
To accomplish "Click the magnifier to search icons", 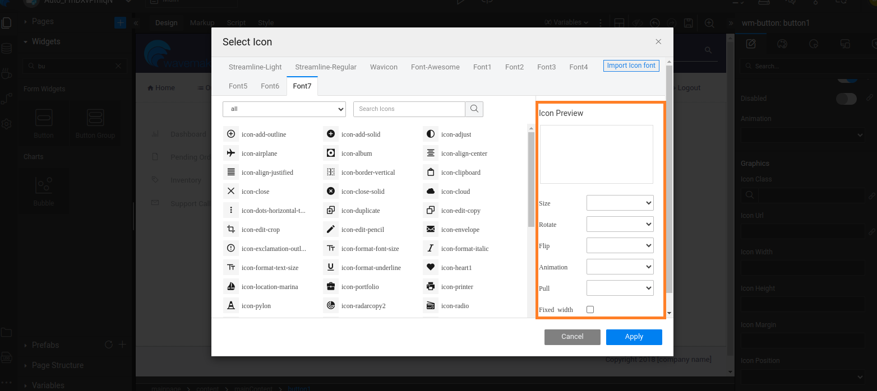I will click(474, 109).
